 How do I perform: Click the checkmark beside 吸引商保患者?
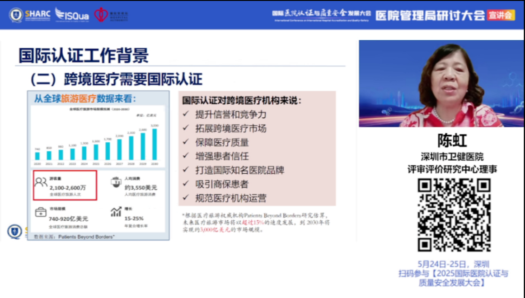point(186,184)
